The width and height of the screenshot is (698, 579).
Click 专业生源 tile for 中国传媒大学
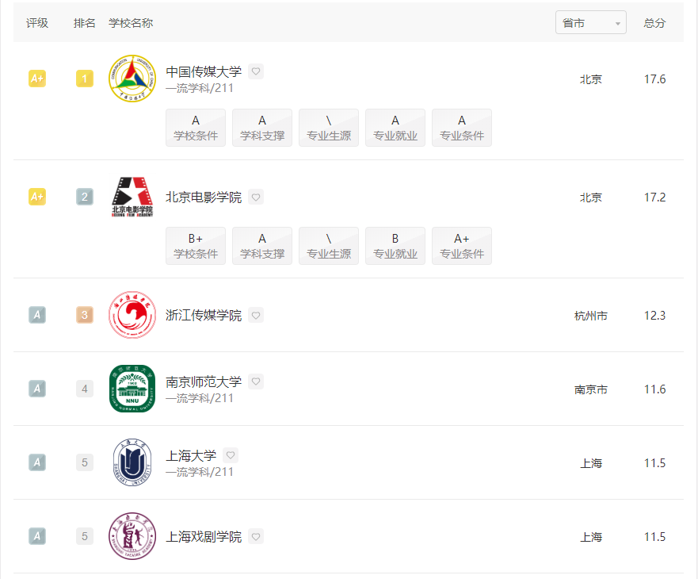(329, 128)
